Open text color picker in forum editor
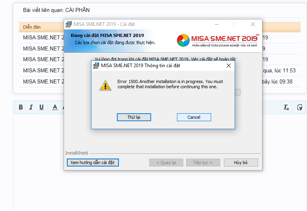This screenshot has width=307, height=211. tap(55, 107)
